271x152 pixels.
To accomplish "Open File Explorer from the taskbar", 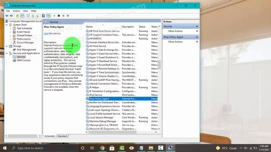I will (151, 148).
